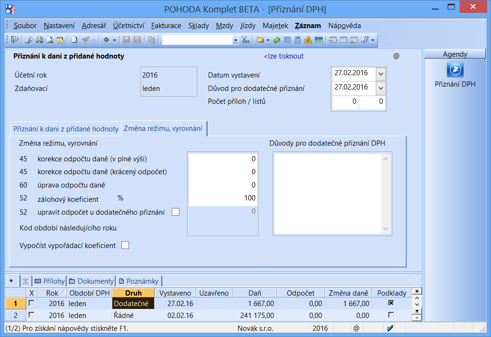Click the IBAN icon in the toolbar
The height and width of the screenshot is (337, 491).
tap(319, 40)
